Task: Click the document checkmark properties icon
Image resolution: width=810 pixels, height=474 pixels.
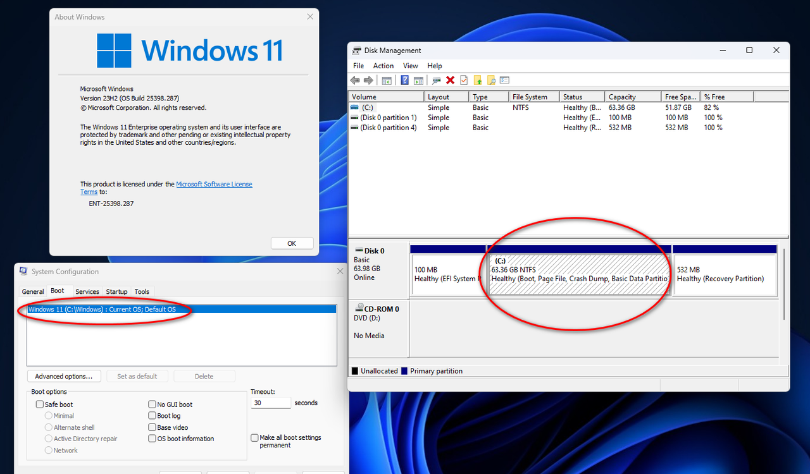Action: tap(464, 80)
